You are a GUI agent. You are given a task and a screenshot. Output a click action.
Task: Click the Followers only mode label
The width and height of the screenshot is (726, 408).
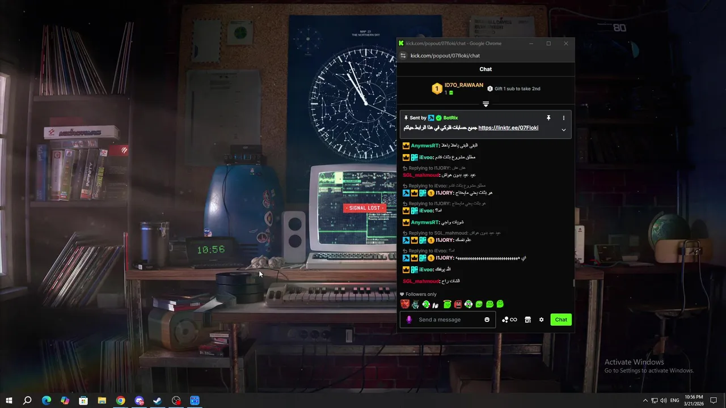click(421, 294)
